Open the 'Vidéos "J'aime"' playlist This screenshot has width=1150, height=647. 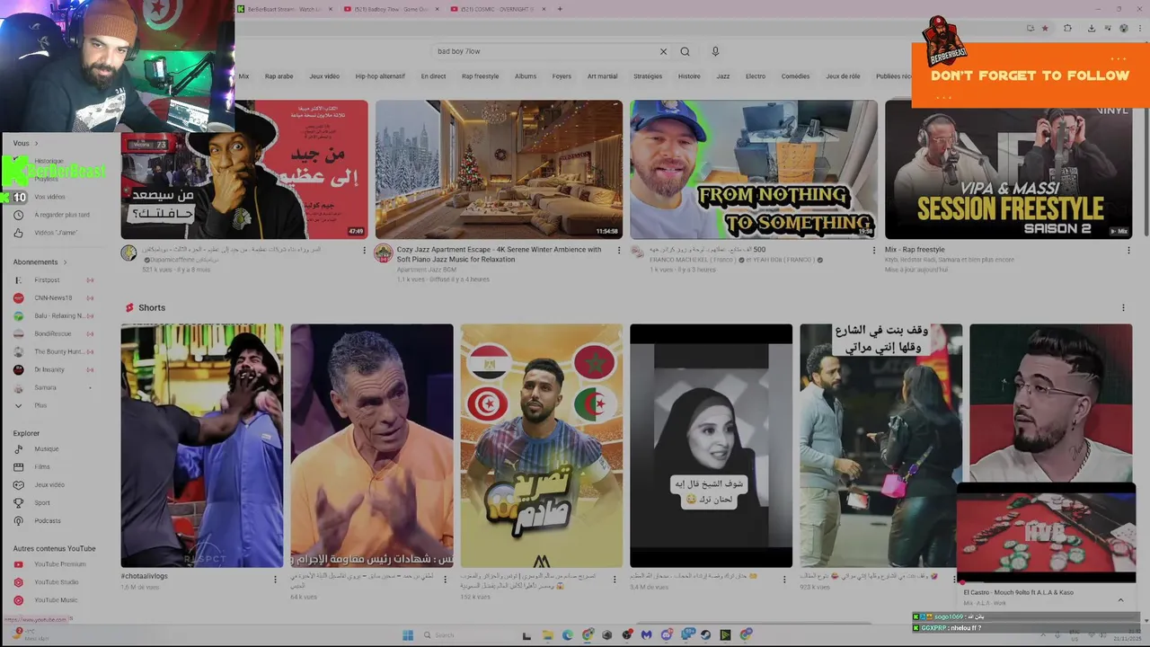56,233
